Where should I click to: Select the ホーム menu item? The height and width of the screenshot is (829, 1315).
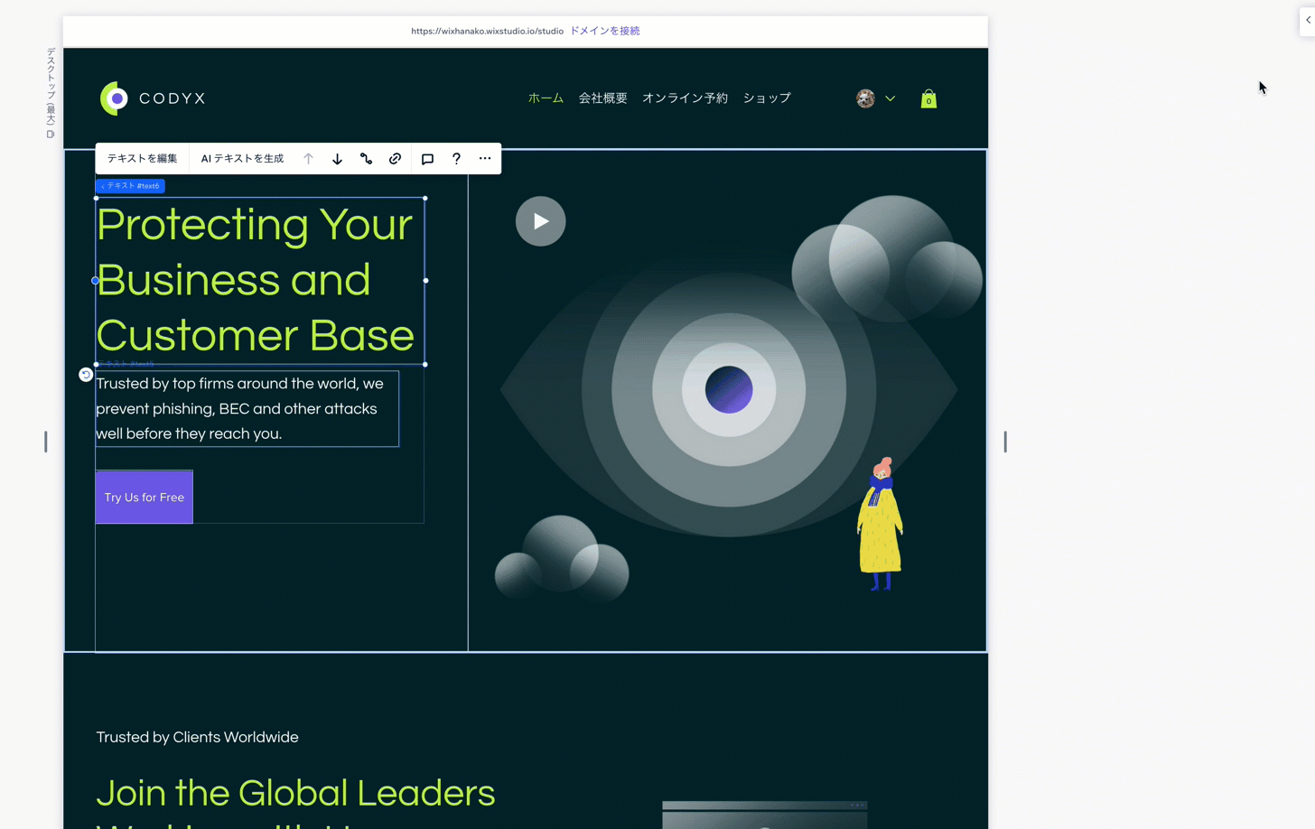coord(546,98)
